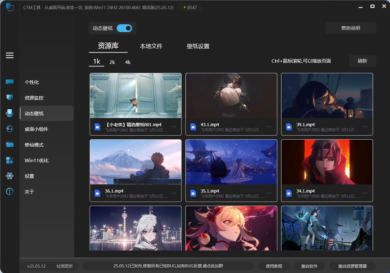Click file name 34.1.mp4
390x273 pixels.
tap(306, 191)
